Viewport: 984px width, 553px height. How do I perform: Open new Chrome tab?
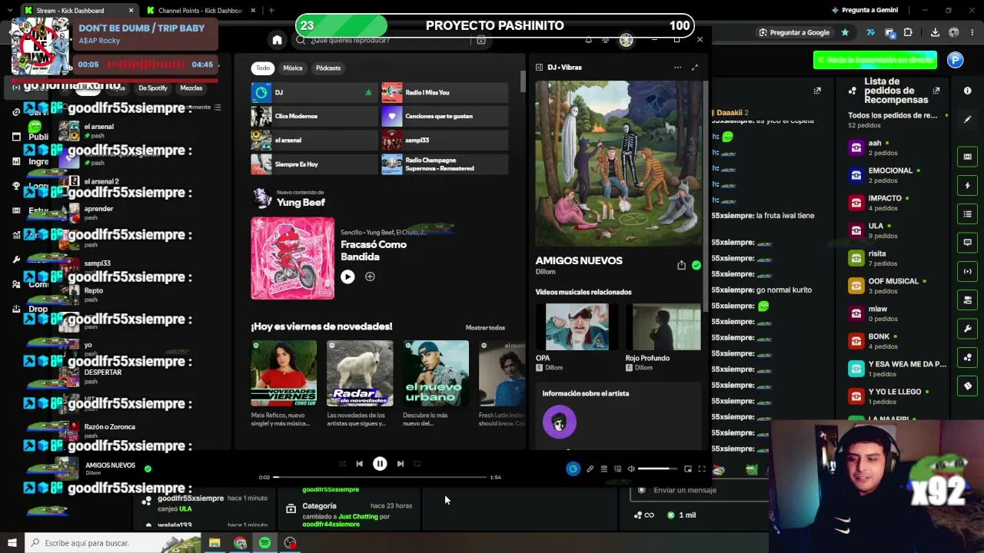click(271, 11)
